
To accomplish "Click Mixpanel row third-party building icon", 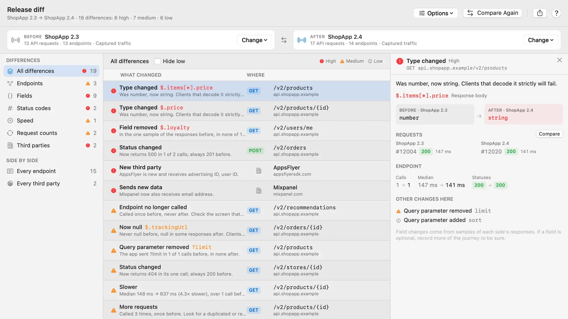I will pos(259,191).
